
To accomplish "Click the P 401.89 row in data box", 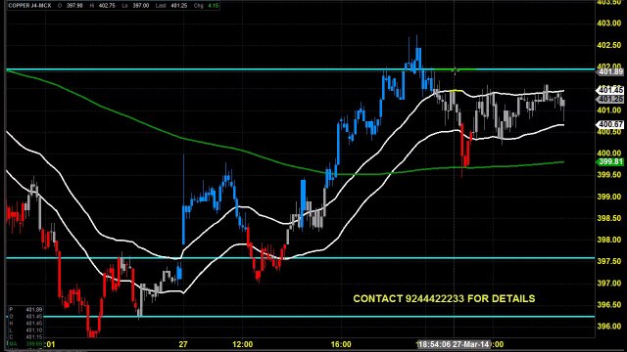I will click(x=25, y=309).
